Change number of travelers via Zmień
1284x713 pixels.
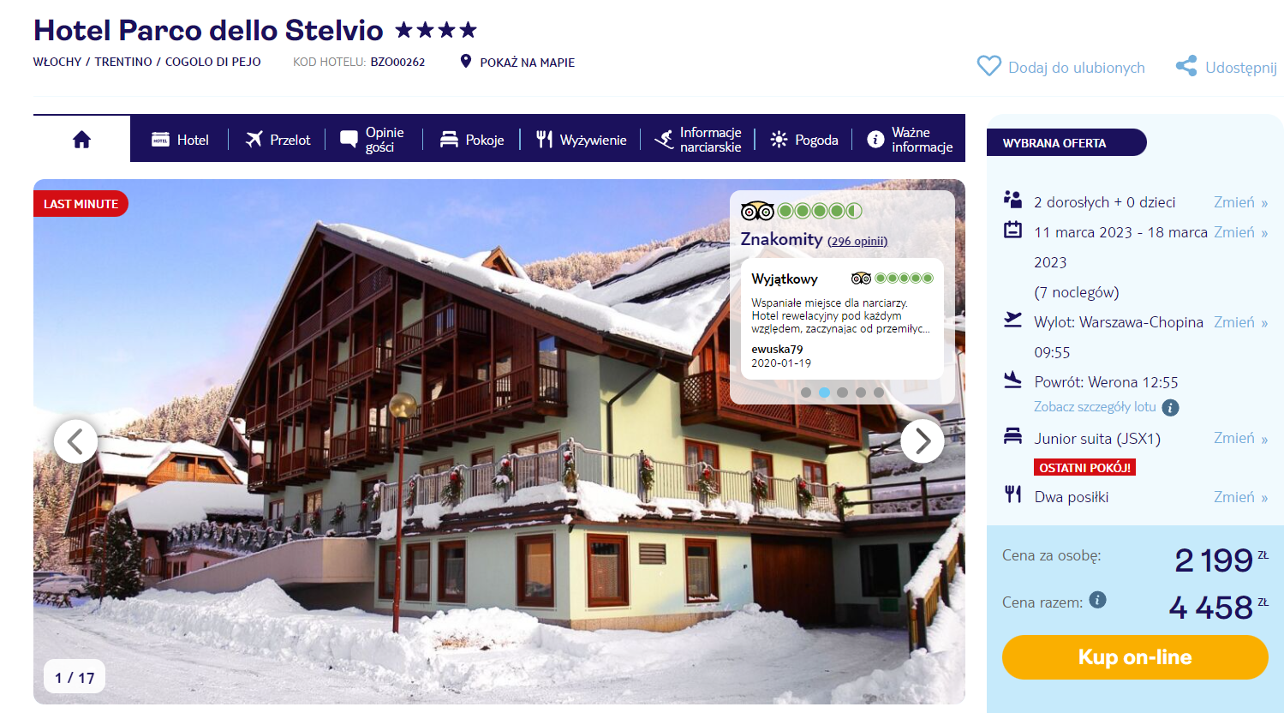tap(1240, 202)
